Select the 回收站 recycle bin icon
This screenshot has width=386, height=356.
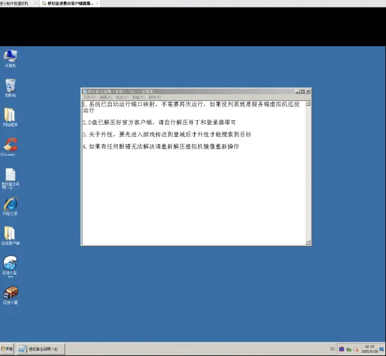[10, 87]
